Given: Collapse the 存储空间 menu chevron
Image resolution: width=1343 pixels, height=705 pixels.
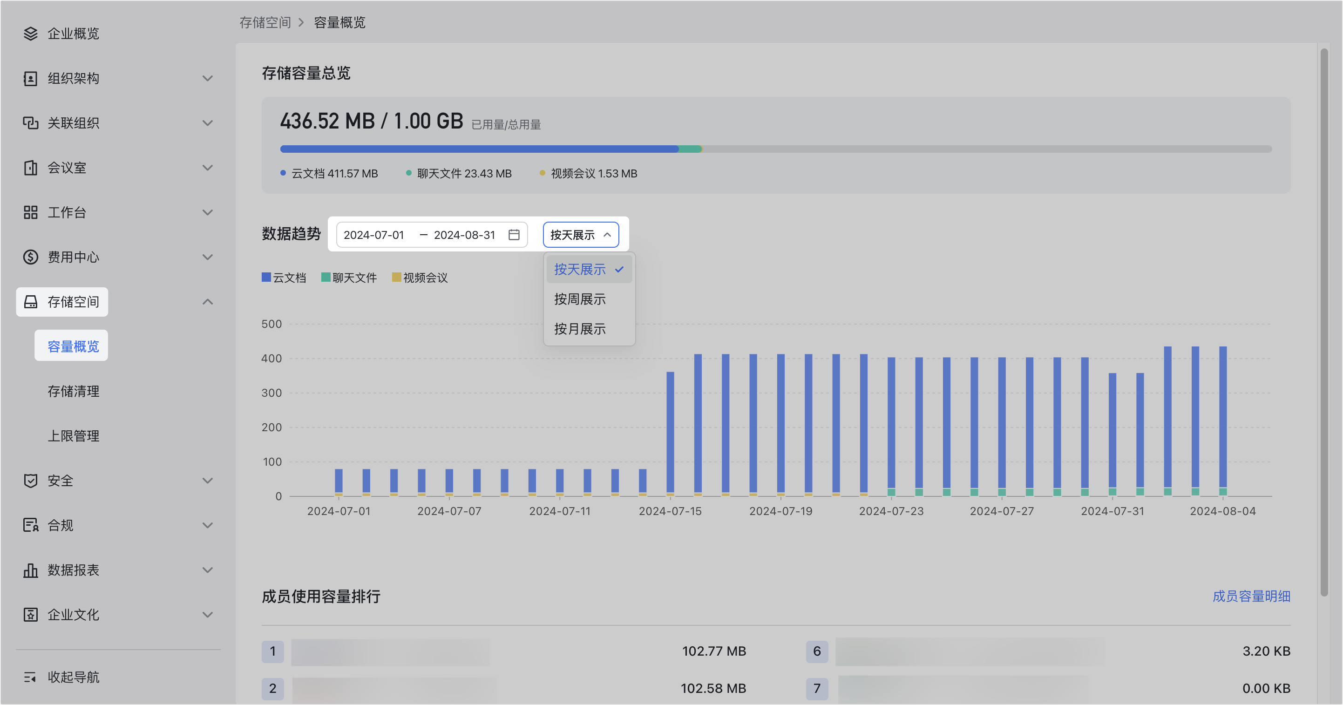Looking at the screenshot, I should coord(208,302).
